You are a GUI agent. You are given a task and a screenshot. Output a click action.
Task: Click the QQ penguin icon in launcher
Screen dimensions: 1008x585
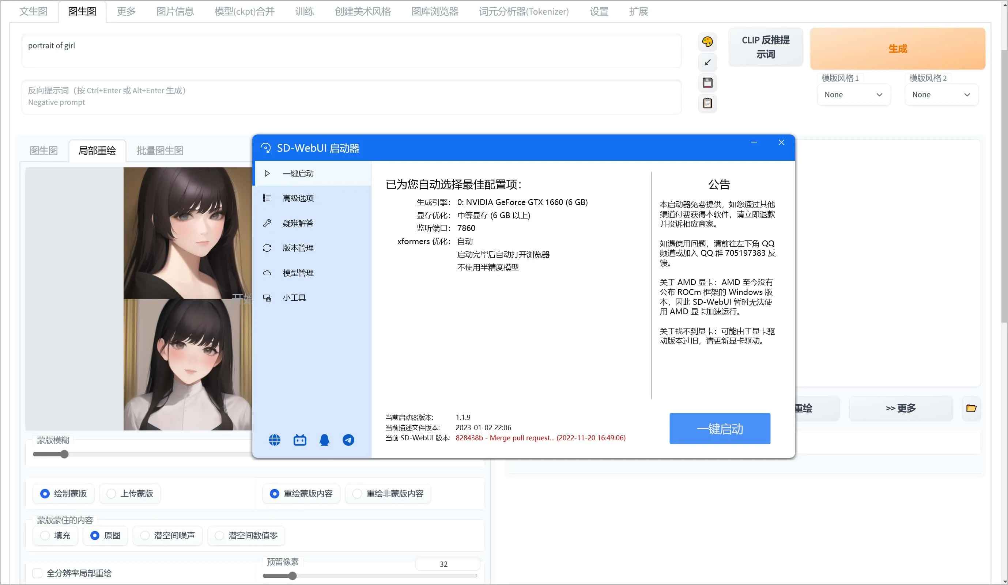[324, 440]
